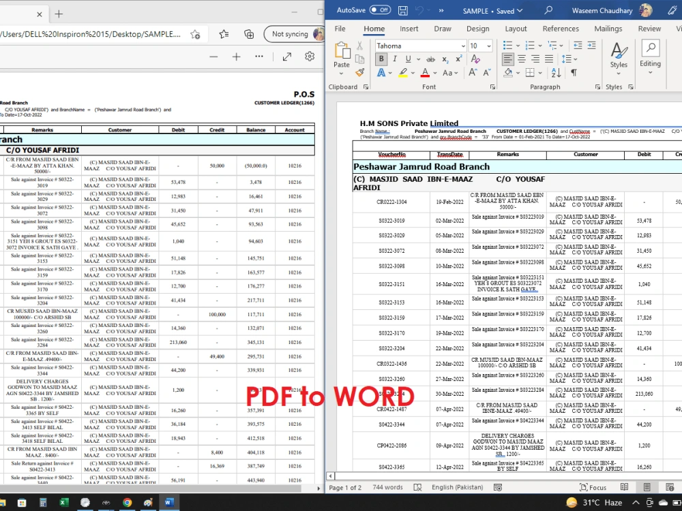Open Change Case Aa dropdown
The width and height of the screenshot is (682, 511).
(x=450, y=73)
